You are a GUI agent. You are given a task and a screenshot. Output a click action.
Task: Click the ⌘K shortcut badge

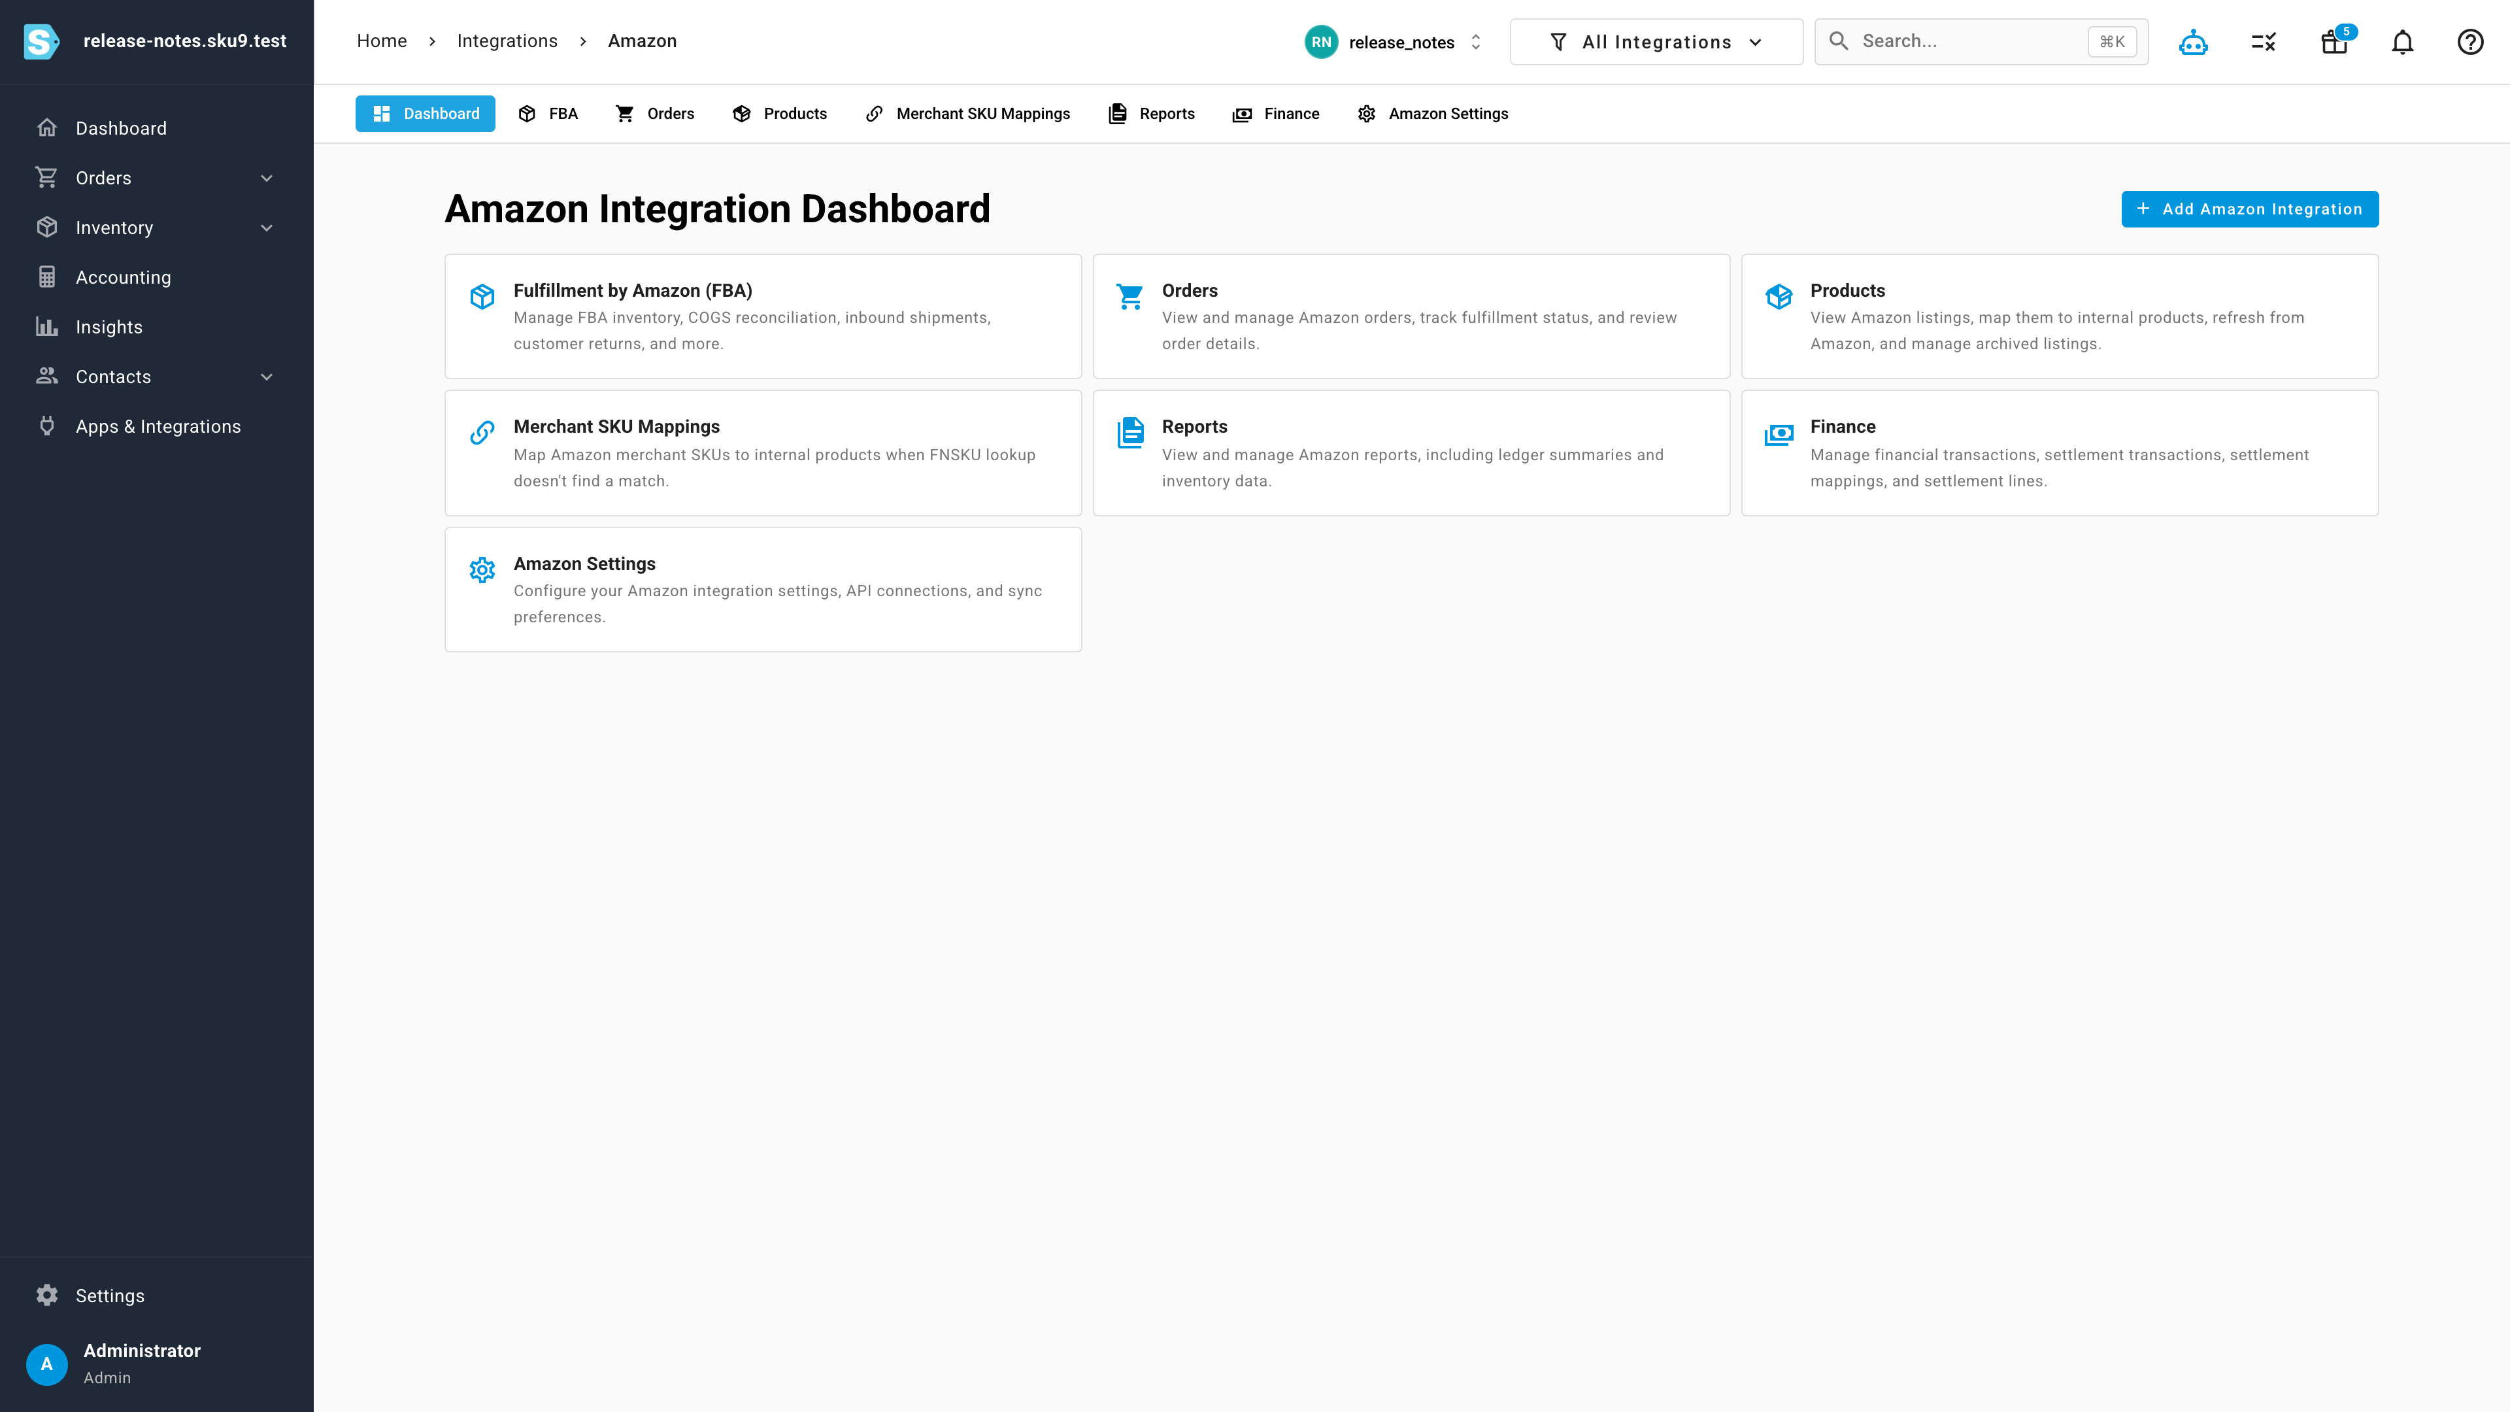point(2111,41)
